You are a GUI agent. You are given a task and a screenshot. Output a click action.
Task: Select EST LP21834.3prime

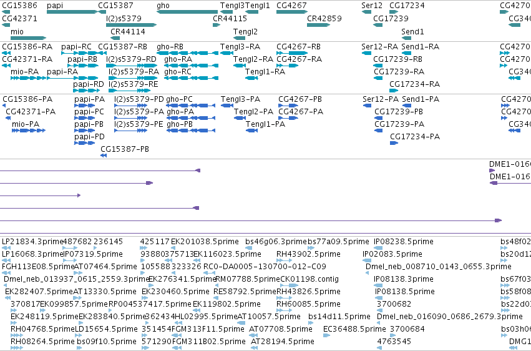[x=6, y=248]
